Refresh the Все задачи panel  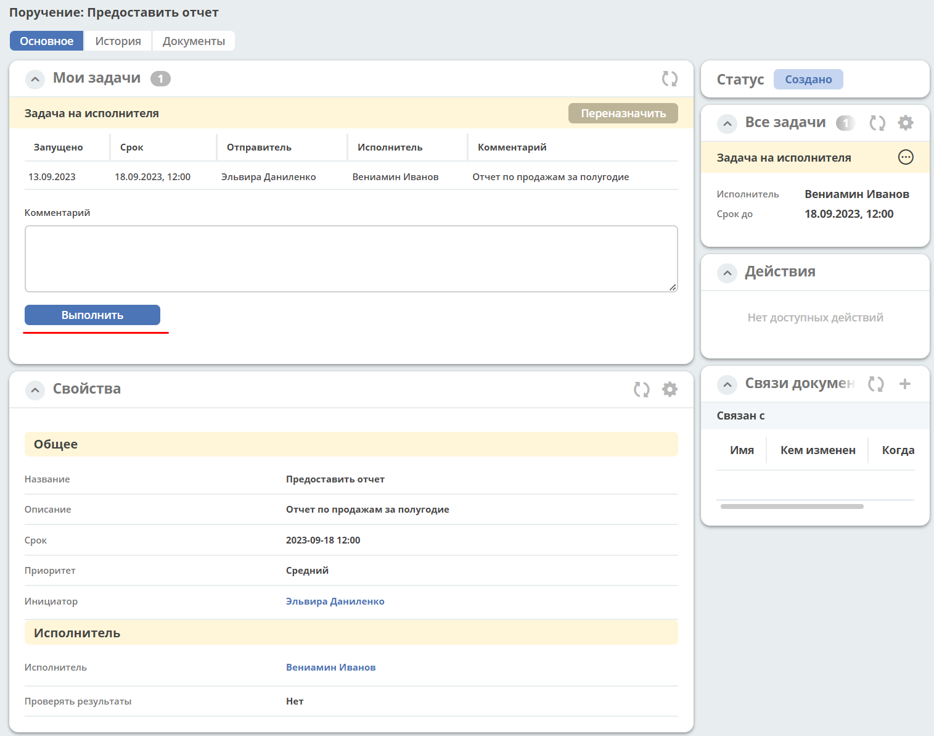pos(877,123)
